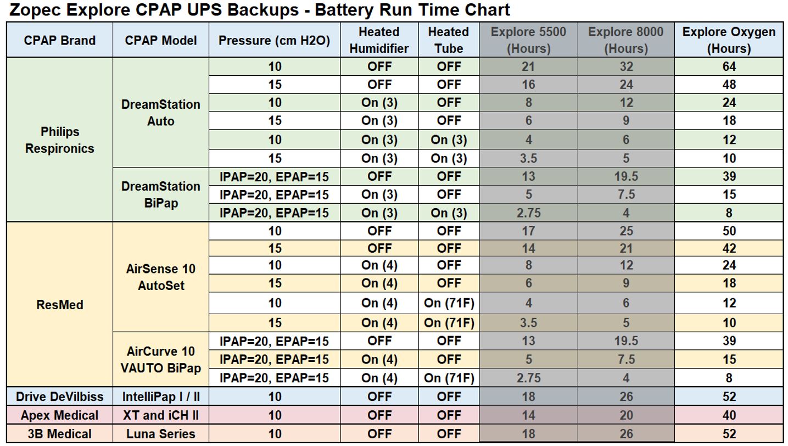Select the AirSense 10 AutoSet model cell
788x446 pixels.
(160, 277)
